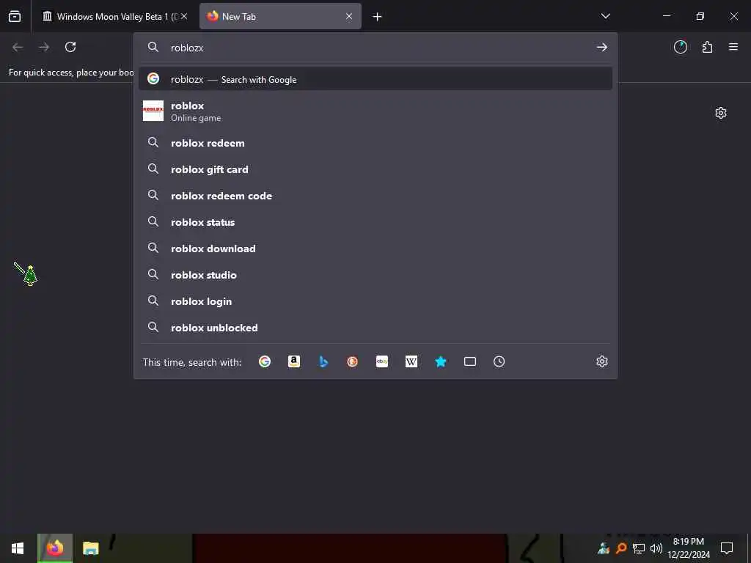751x563 pixels.
Task: Pick the roblox login suggestion
Action: click(x=375, y=301)
